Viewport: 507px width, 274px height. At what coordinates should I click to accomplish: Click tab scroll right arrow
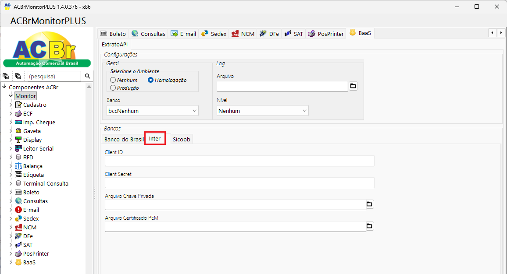500,33
